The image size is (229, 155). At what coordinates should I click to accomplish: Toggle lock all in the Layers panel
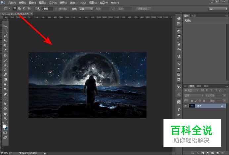click(x=204, y=100)
